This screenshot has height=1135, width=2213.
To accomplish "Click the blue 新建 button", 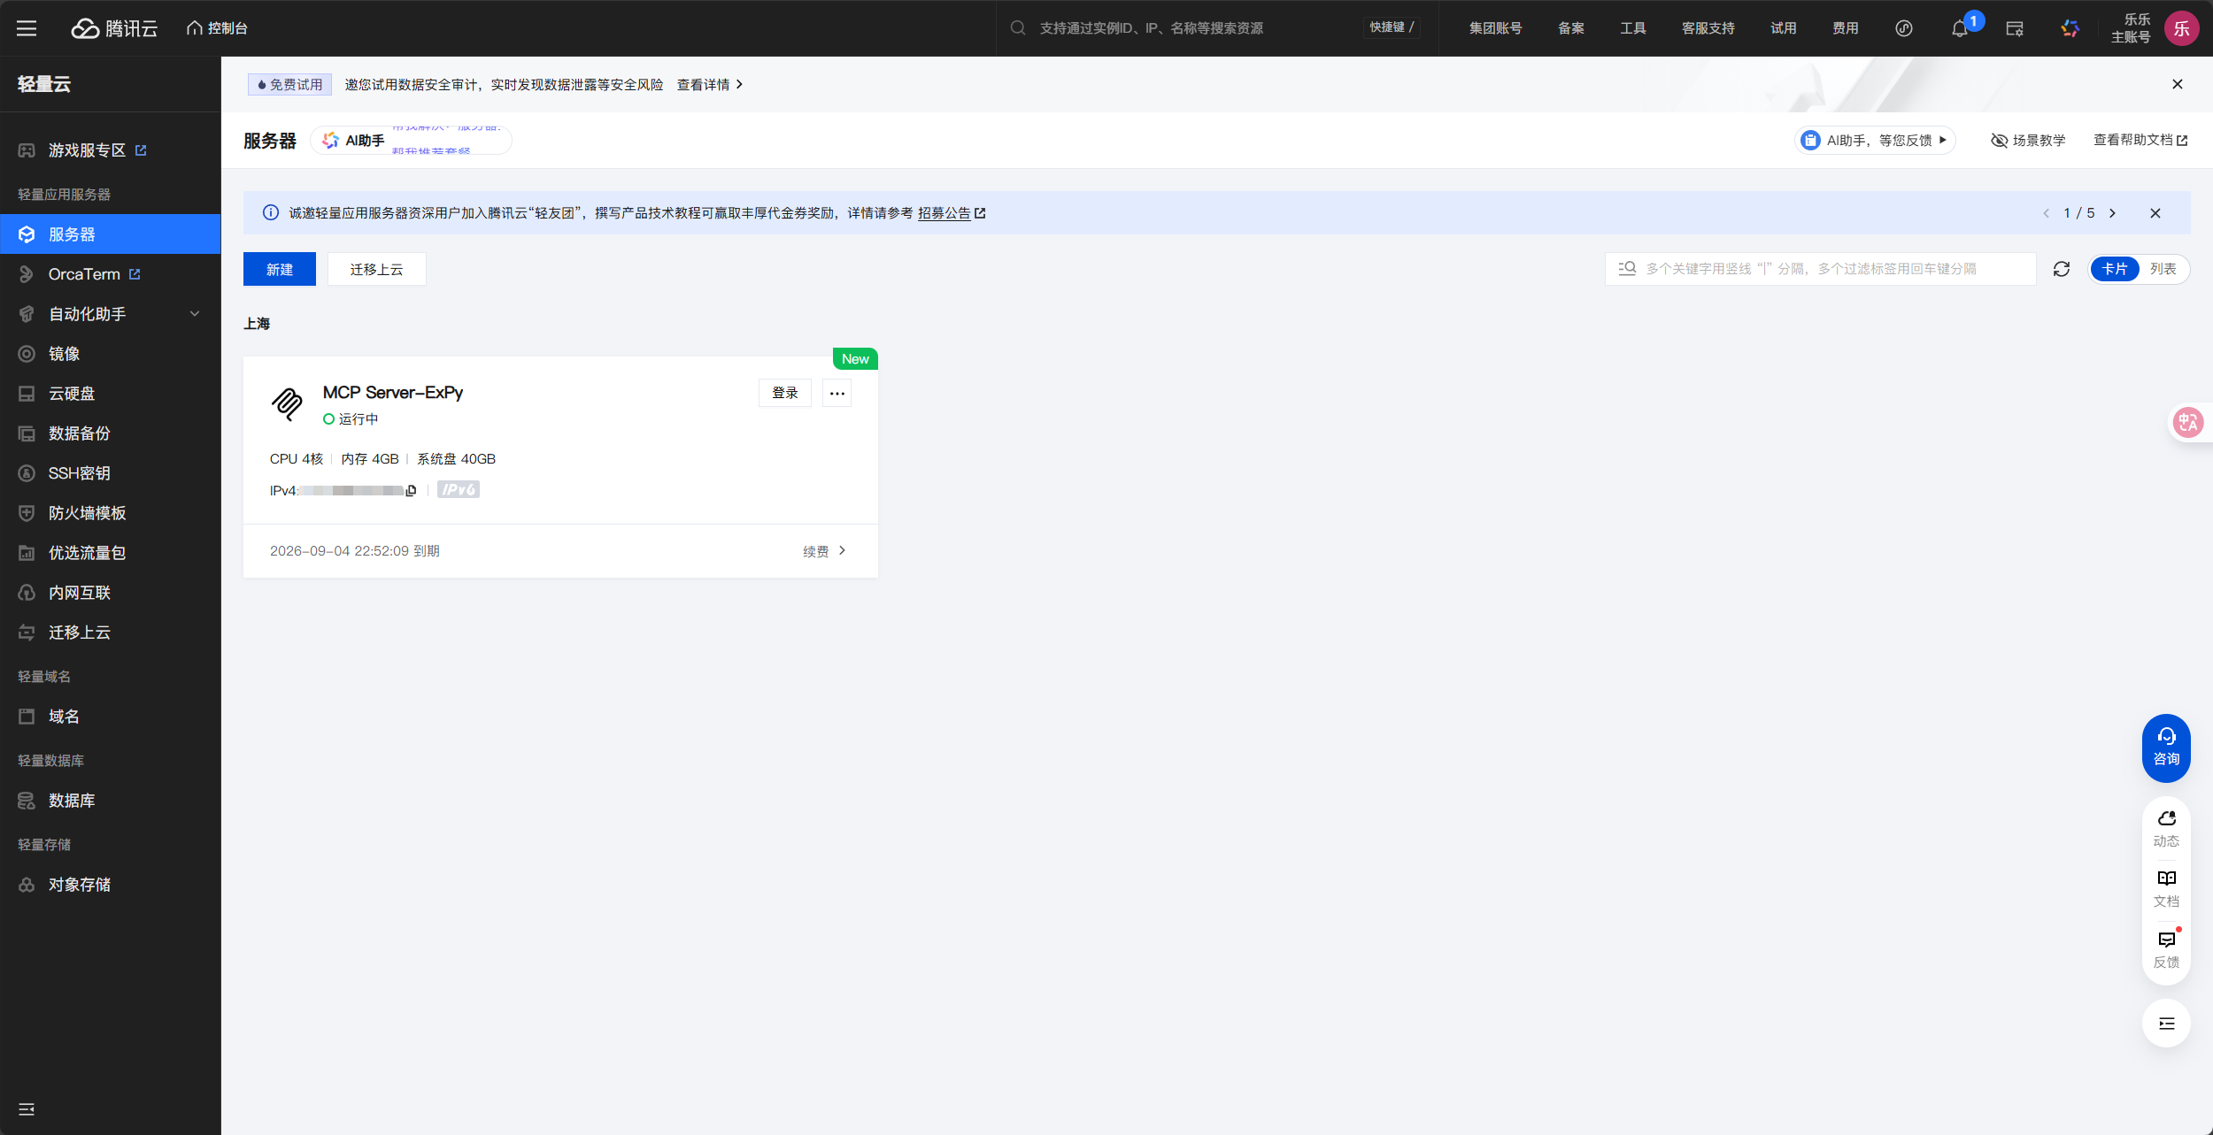I will (279, 269).
